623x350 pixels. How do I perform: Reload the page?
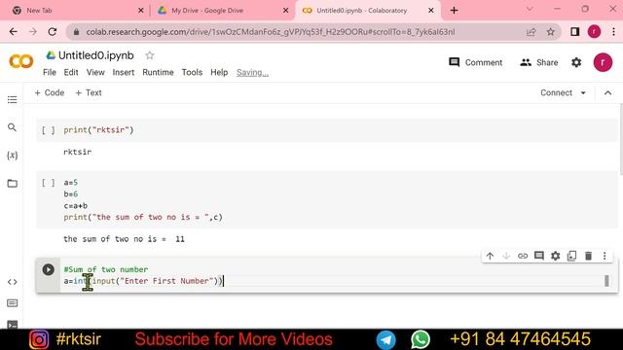52,32
